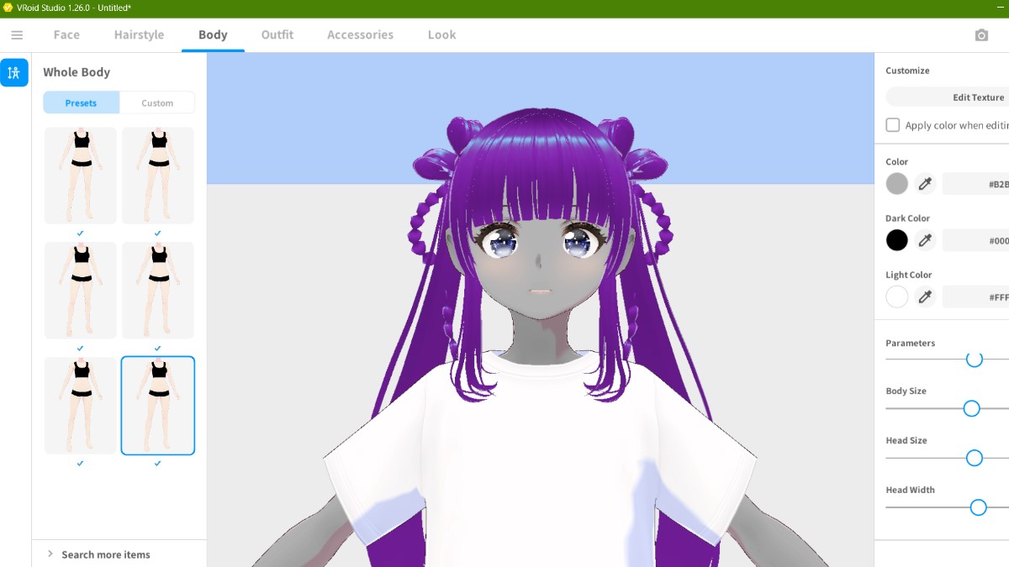Click the gray Color swatch
1009x567 pixels.
point(897,184)
